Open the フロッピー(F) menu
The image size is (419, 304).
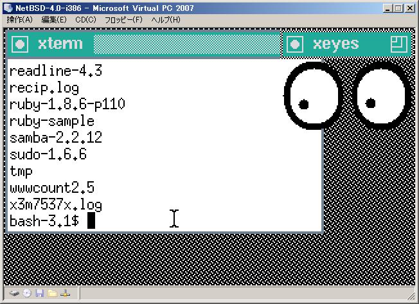tap(123, 20)
